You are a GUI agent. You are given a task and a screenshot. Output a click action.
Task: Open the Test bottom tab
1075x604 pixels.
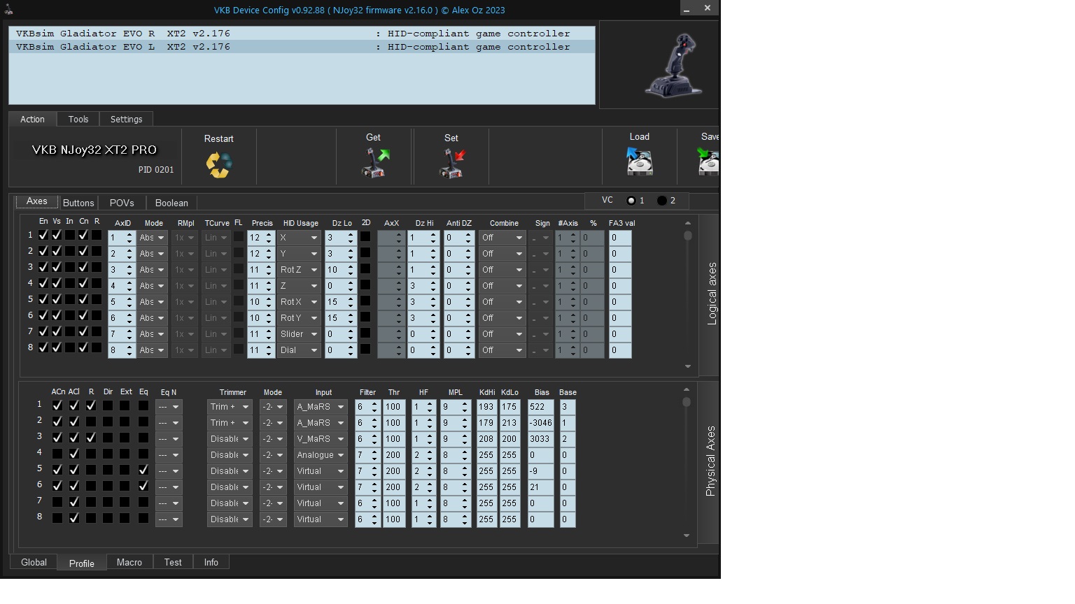[173, 562]
